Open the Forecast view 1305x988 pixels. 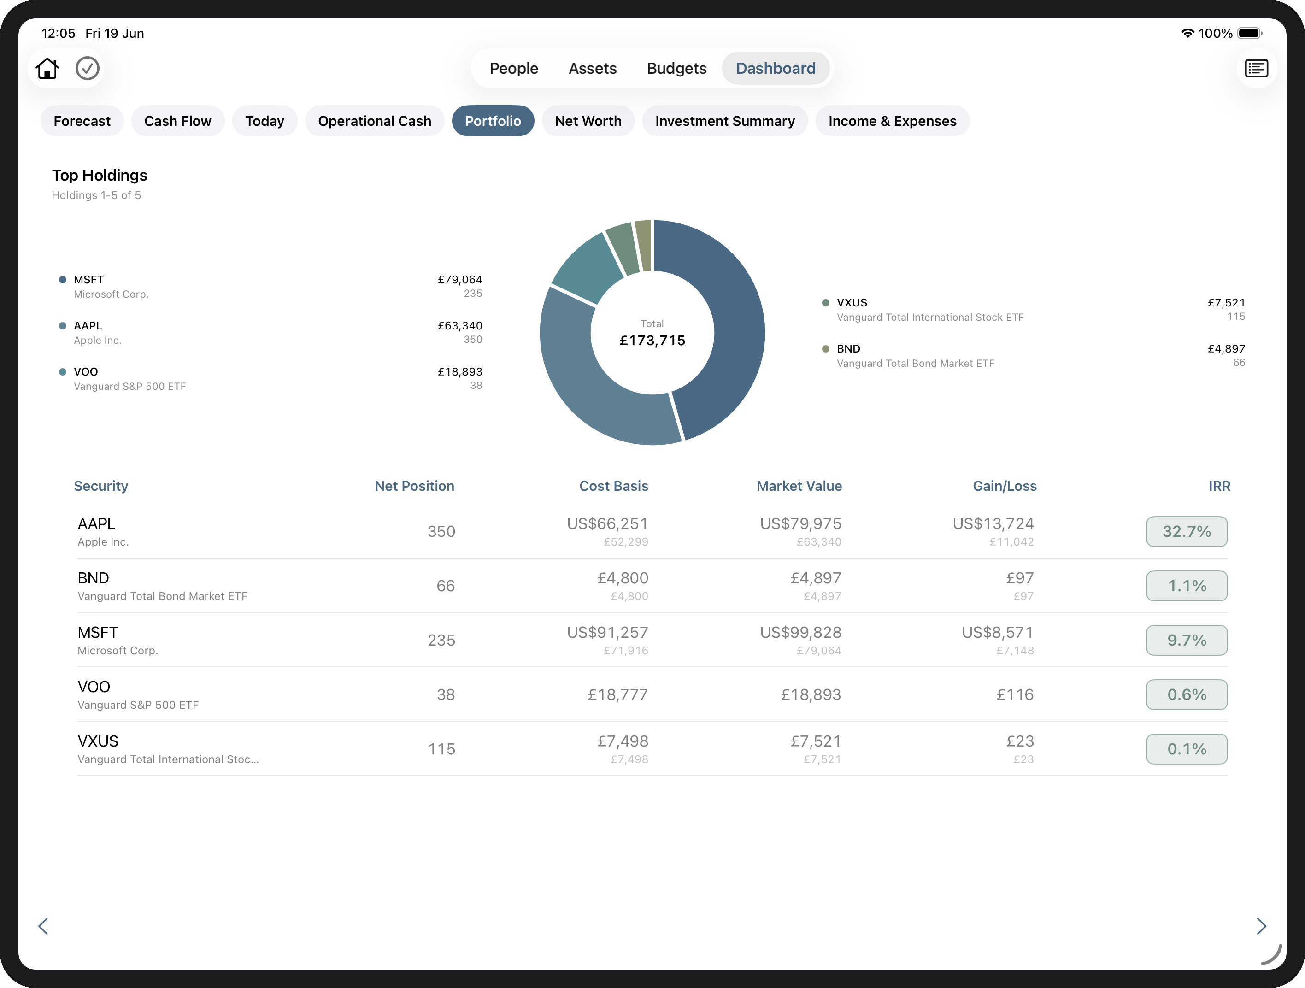click(x=82, y=121)
